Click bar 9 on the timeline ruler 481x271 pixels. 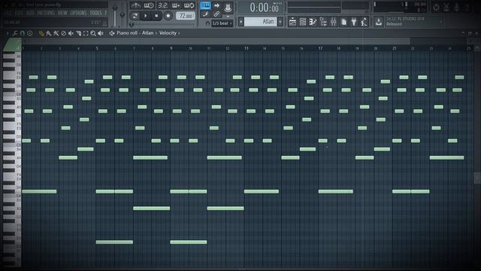click(x=171, y=48)
